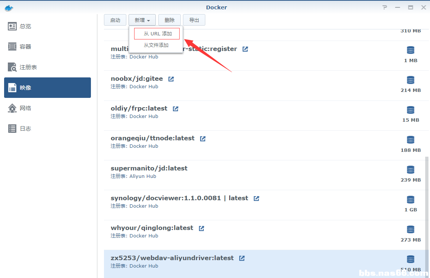Screen dimensions: 430x278
Task: Open external link for whyour/qinglong:latest
Action: [202, 228]
